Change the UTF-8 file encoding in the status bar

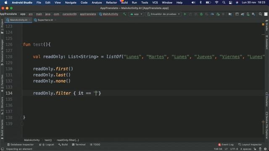tap(234, 149)
